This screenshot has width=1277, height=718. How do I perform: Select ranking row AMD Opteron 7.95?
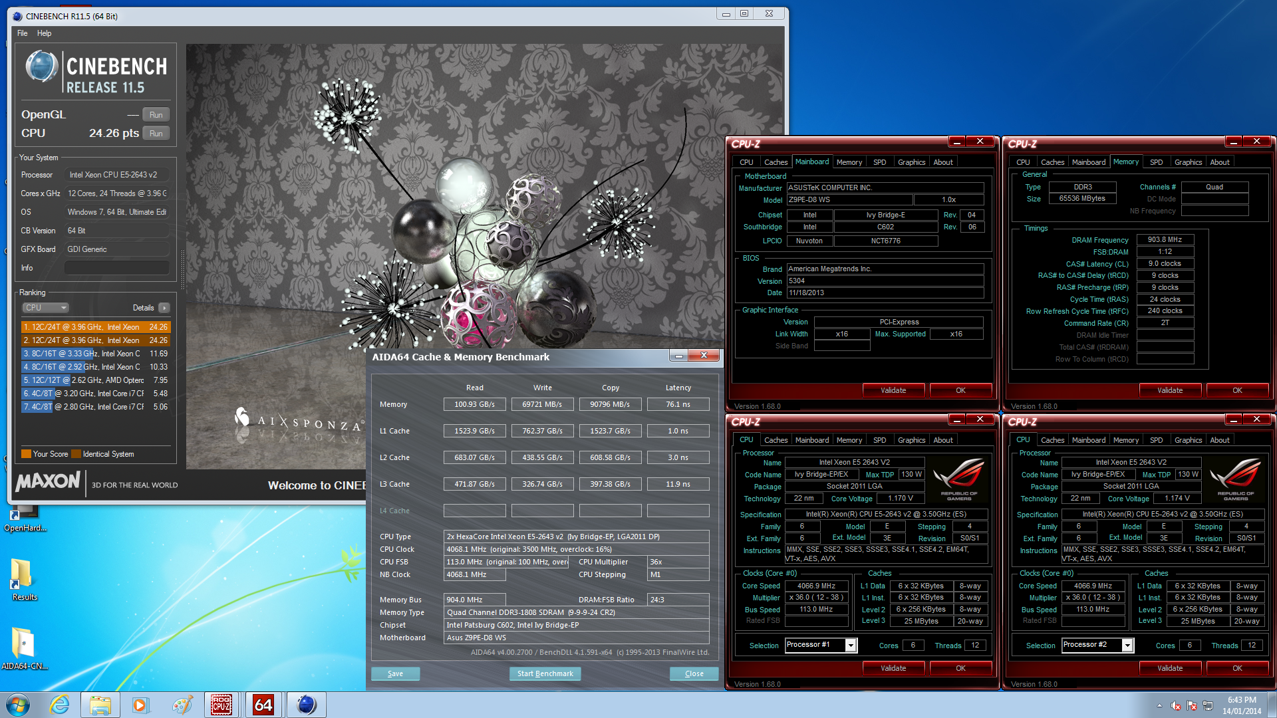pos(96,380)
